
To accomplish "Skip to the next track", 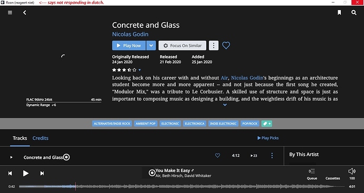I will click(x=42, y=174).
